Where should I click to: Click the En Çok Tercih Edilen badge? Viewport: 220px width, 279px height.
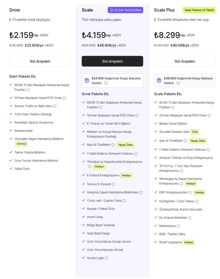click(x=125, y=10)
